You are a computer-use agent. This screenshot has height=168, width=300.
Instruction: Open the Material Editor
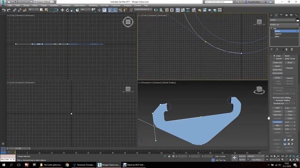[194, 10]
